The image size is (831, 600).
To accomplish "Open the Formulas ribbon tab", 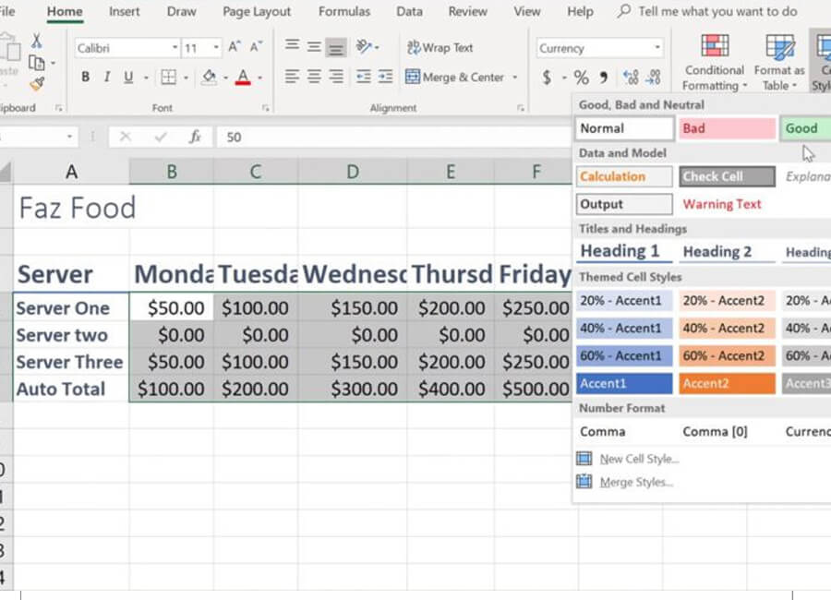I will [345, 12].
